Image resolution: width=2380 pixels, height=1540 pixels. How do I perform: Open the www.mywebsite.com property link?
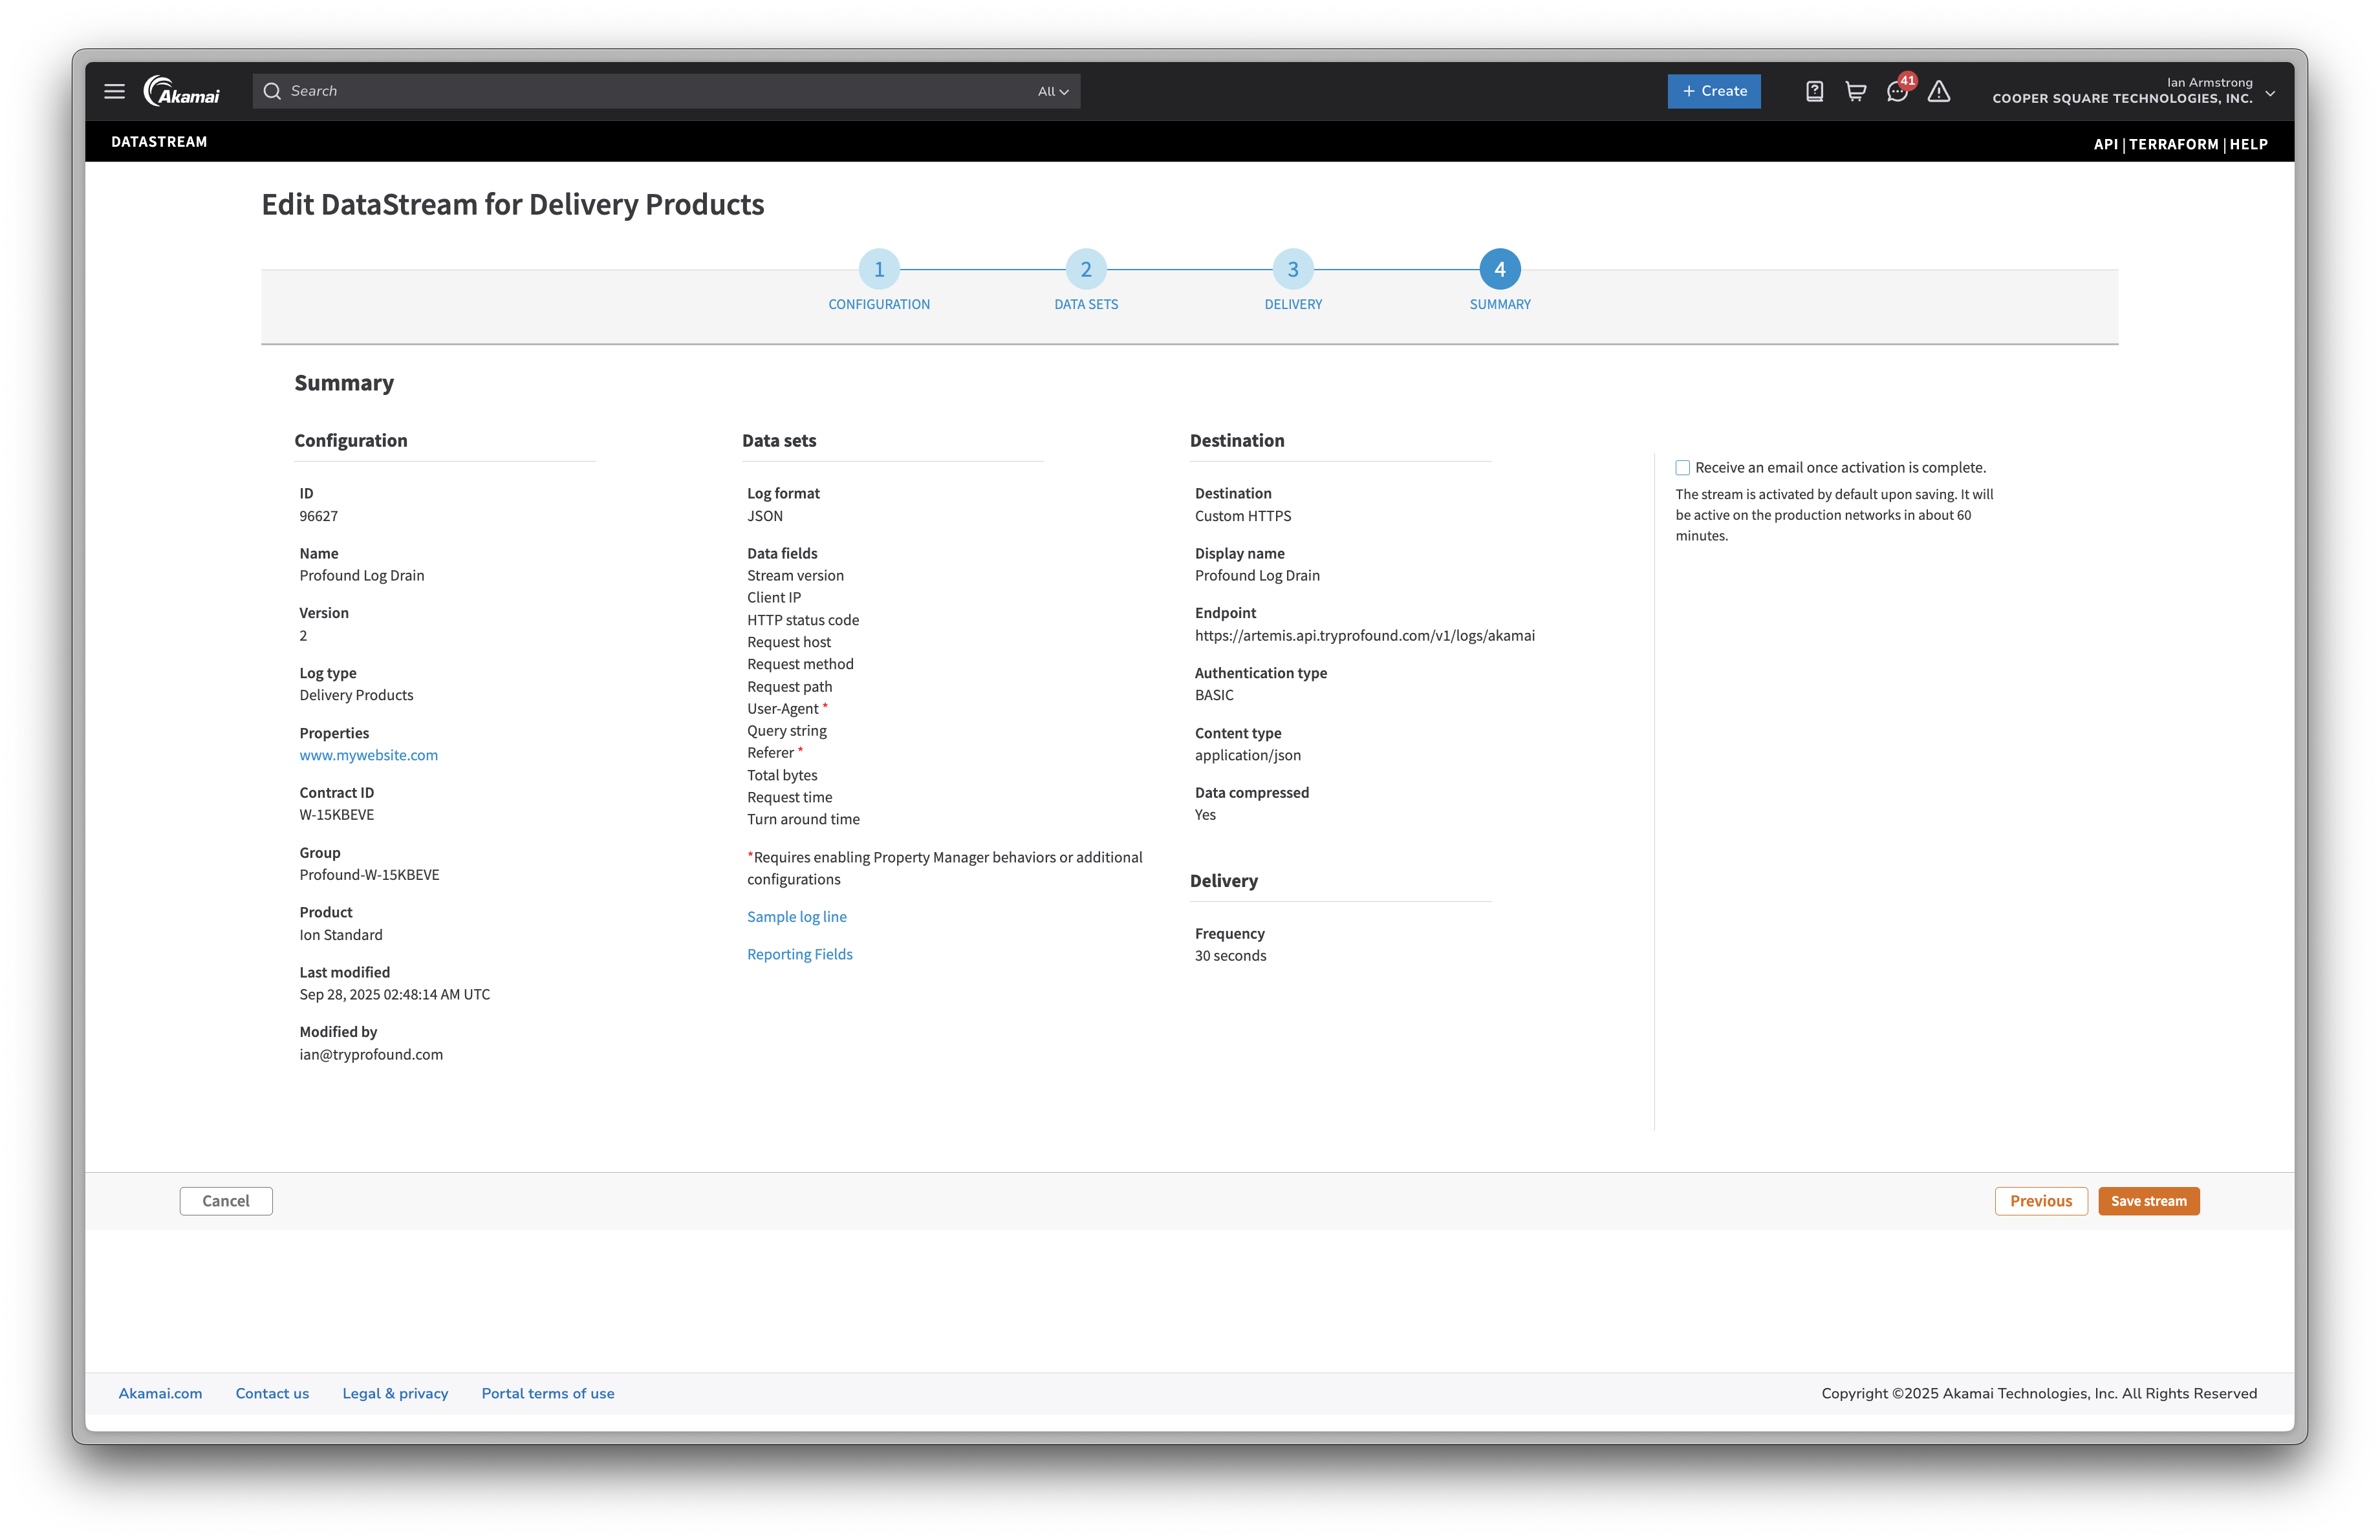(368, 756)
